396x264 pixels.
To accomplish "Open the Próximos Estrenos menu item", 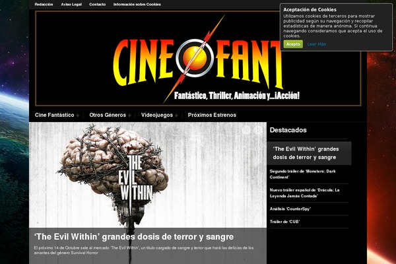I will point(212,115).
